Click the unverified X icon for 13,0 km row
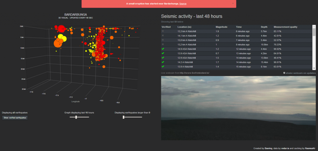Image resolution: width=318 pixels, height=151 pixels. (163, 40)
